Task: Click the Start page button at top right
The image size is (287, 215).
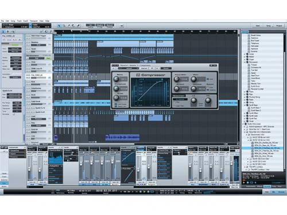Action: (258, 26)
